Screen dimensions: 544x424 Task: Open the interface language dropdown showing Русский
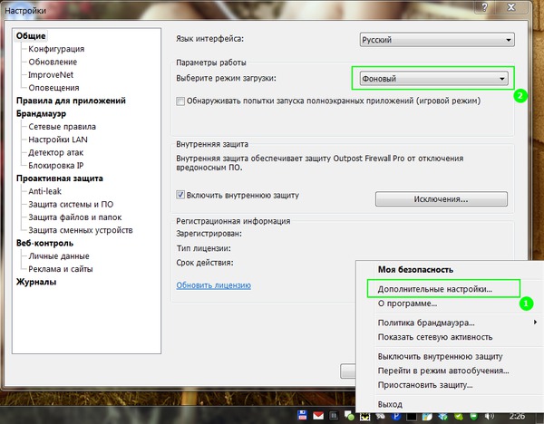tap(437, 40)
